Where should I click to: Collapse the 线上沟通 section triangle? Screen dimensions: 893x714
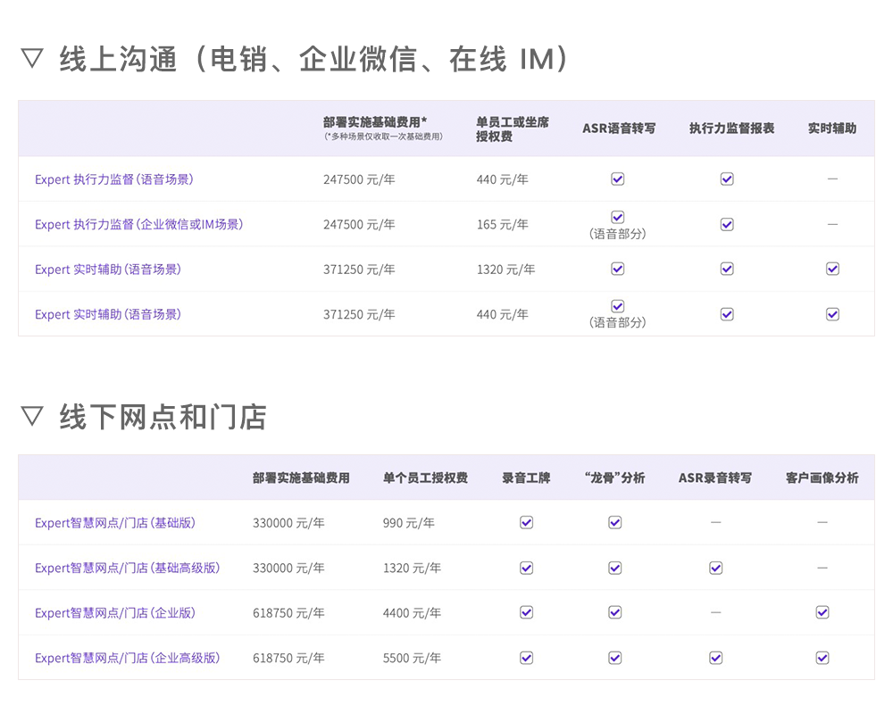click(33, 56)
